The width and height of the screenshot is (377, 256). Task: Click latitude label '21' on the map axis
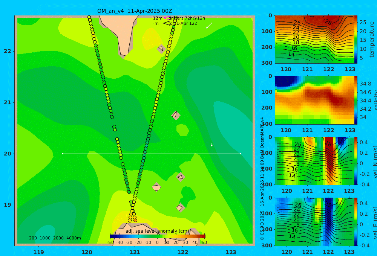(8, 102)
